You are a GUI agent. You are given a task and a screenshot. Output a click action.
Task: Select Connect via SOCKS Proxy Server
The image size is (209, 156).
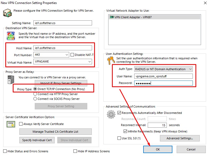click(x=35, y=99)
